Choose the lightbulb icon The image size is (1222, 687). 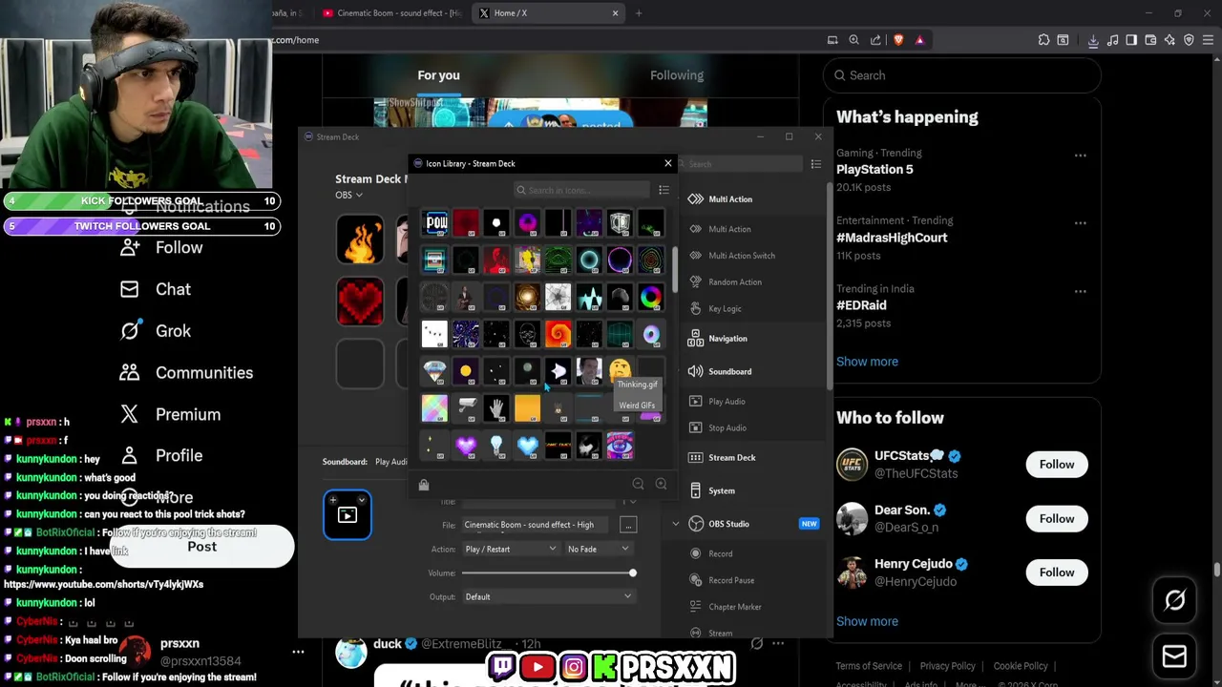(496, 446)
